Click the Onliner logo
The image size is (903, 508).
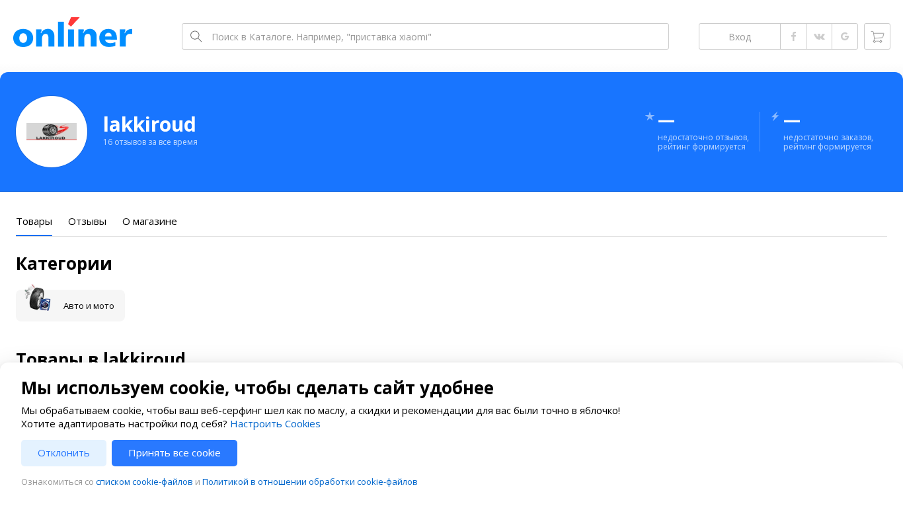click(73, 32)
